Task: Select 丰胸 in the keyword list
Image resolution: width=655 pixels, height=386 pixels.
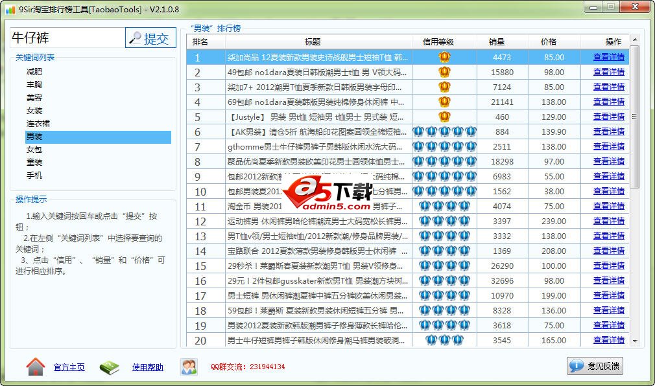Action: (34, 85)
